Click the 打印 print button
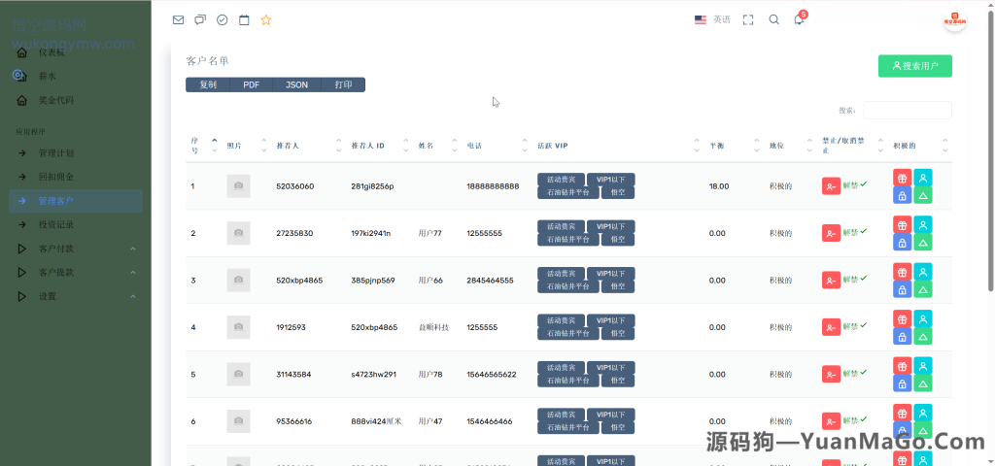995x466 pixels. [x=343, y=84]
